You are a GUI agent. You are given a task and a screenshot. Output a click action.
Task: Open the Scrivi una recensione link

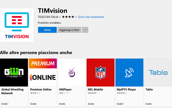click(91, 17)
